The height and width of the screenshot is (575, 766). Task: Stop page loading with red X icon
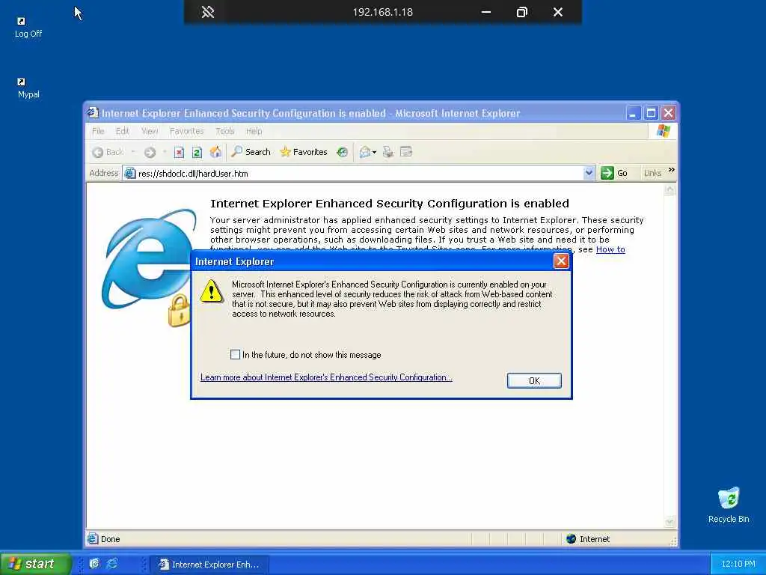[x=180, y=152]
